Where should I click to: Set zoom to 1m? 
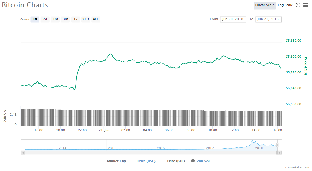pyautogui.click(x=55, y=19)
